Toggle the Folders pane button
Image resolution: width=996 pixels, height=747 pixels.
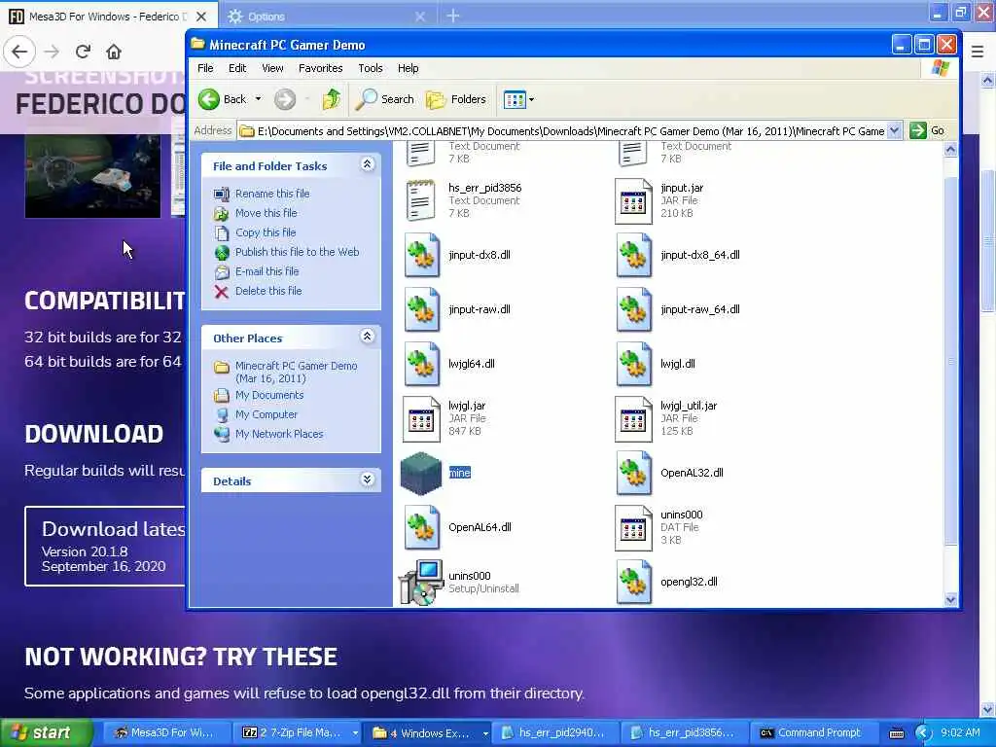click(x=456, y=99)
